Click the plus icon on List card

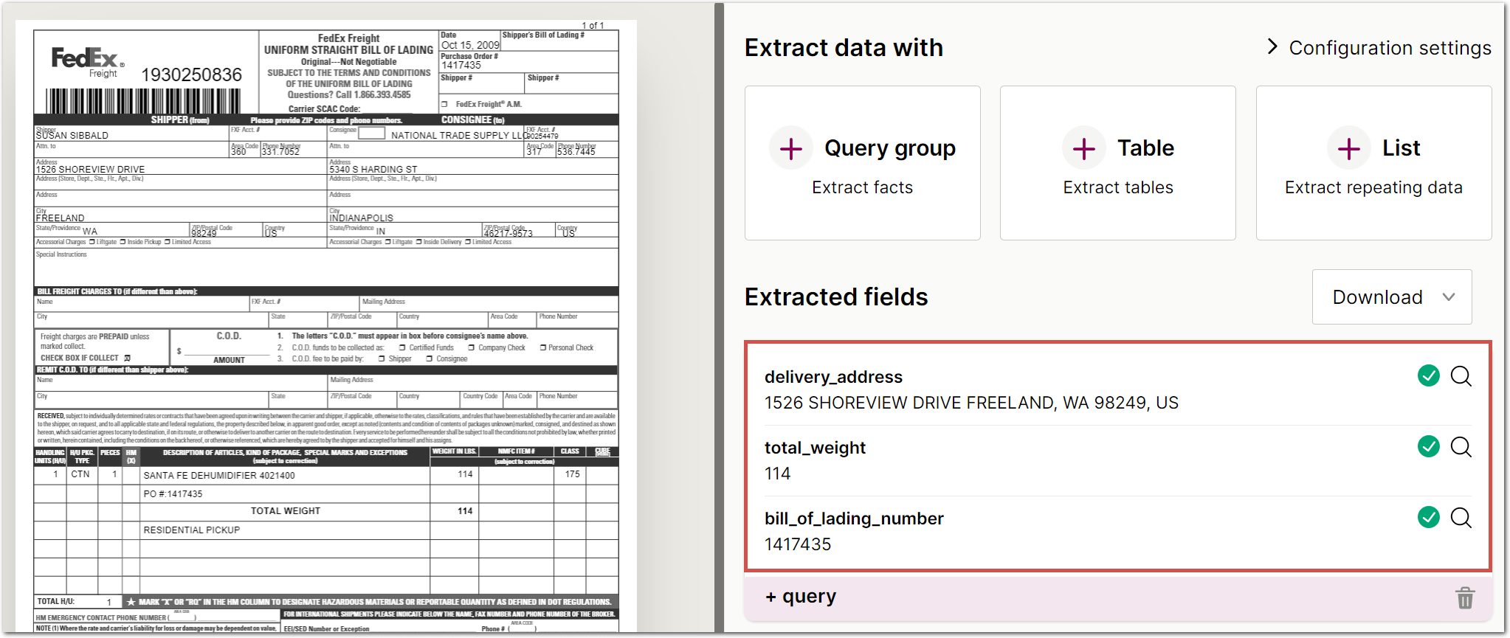[1348, 148]
